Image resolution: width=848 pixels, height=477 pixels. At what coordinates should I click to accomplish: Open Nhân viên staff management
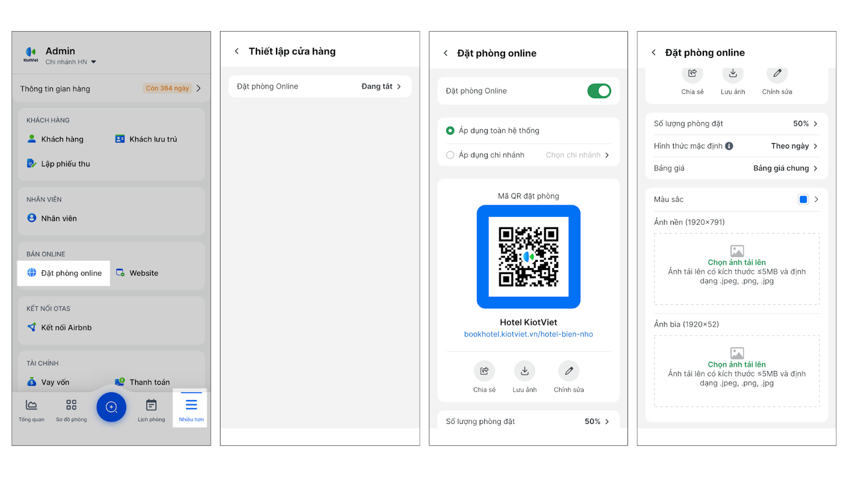(x=52, y=218)
